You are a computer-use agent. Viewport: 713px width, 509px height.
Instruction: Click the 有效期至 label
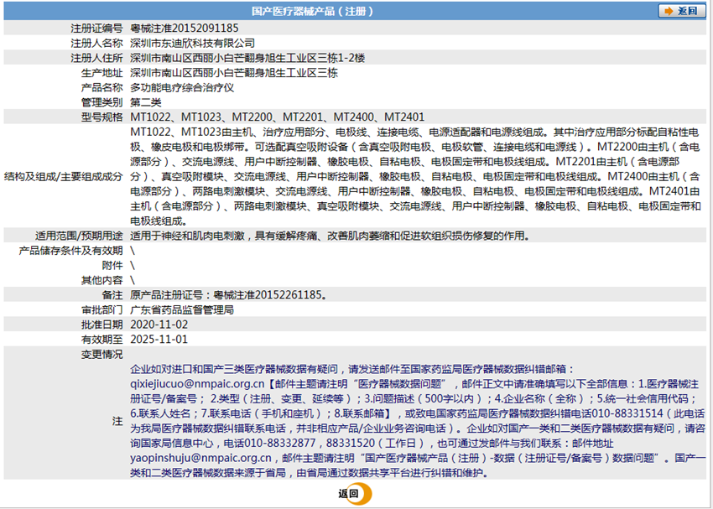pos(101,340)
